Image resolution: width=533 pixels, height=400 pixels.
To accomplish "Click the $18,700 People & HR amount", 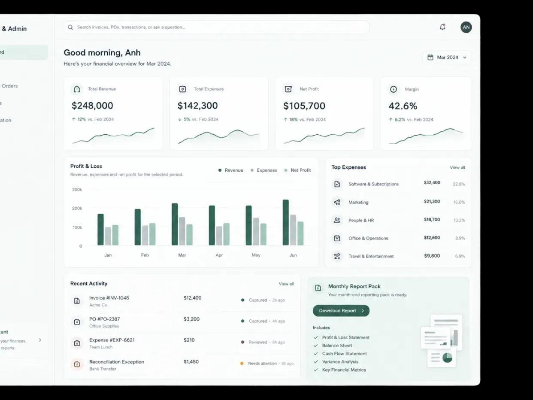I will pos(432,220).
